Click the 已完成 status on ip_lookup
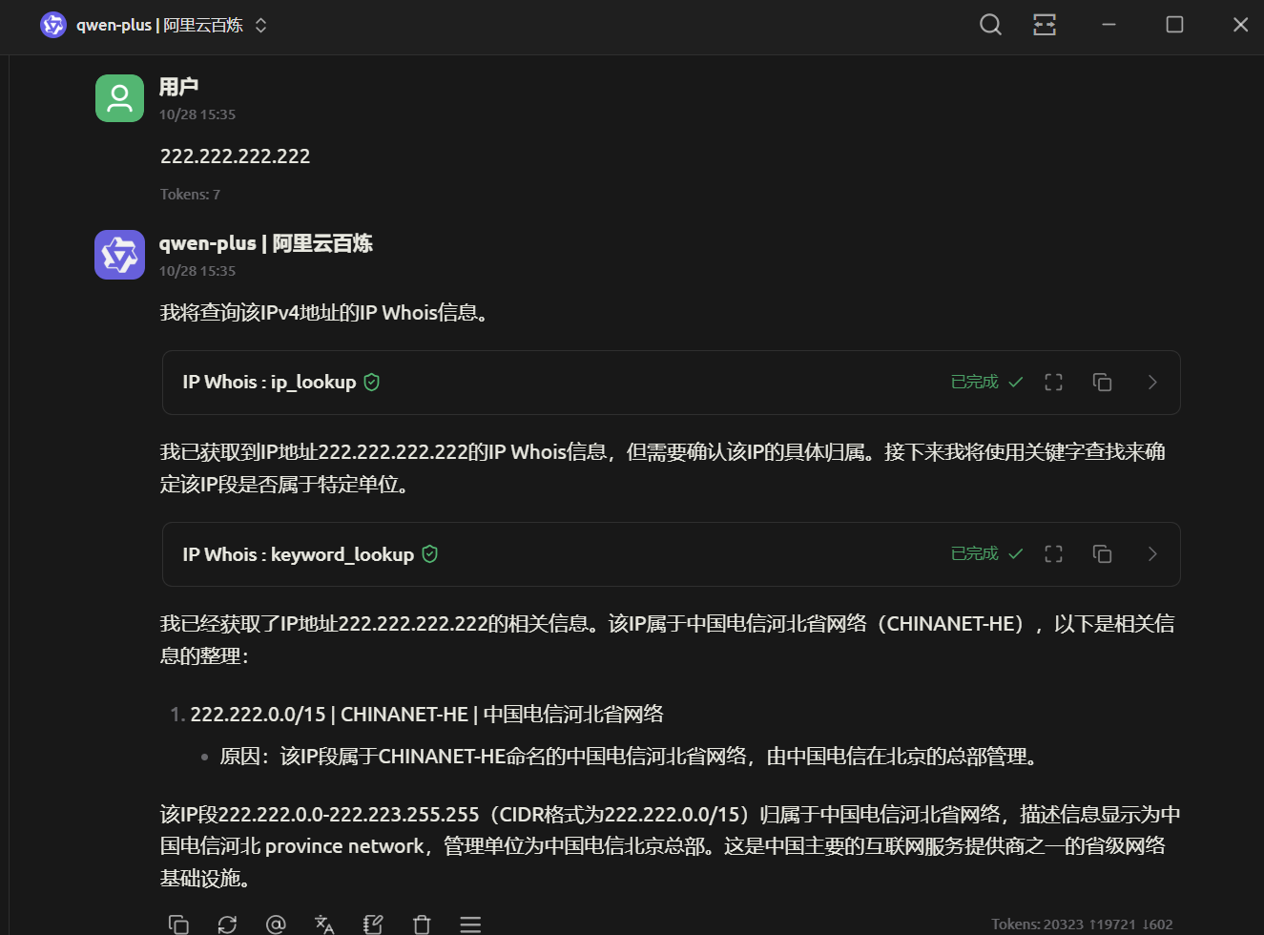 [973, 381]
